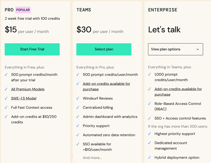Click the checkmark beside Dedicated account management
This screenshot has height=163, width=211.
(150, 143)
